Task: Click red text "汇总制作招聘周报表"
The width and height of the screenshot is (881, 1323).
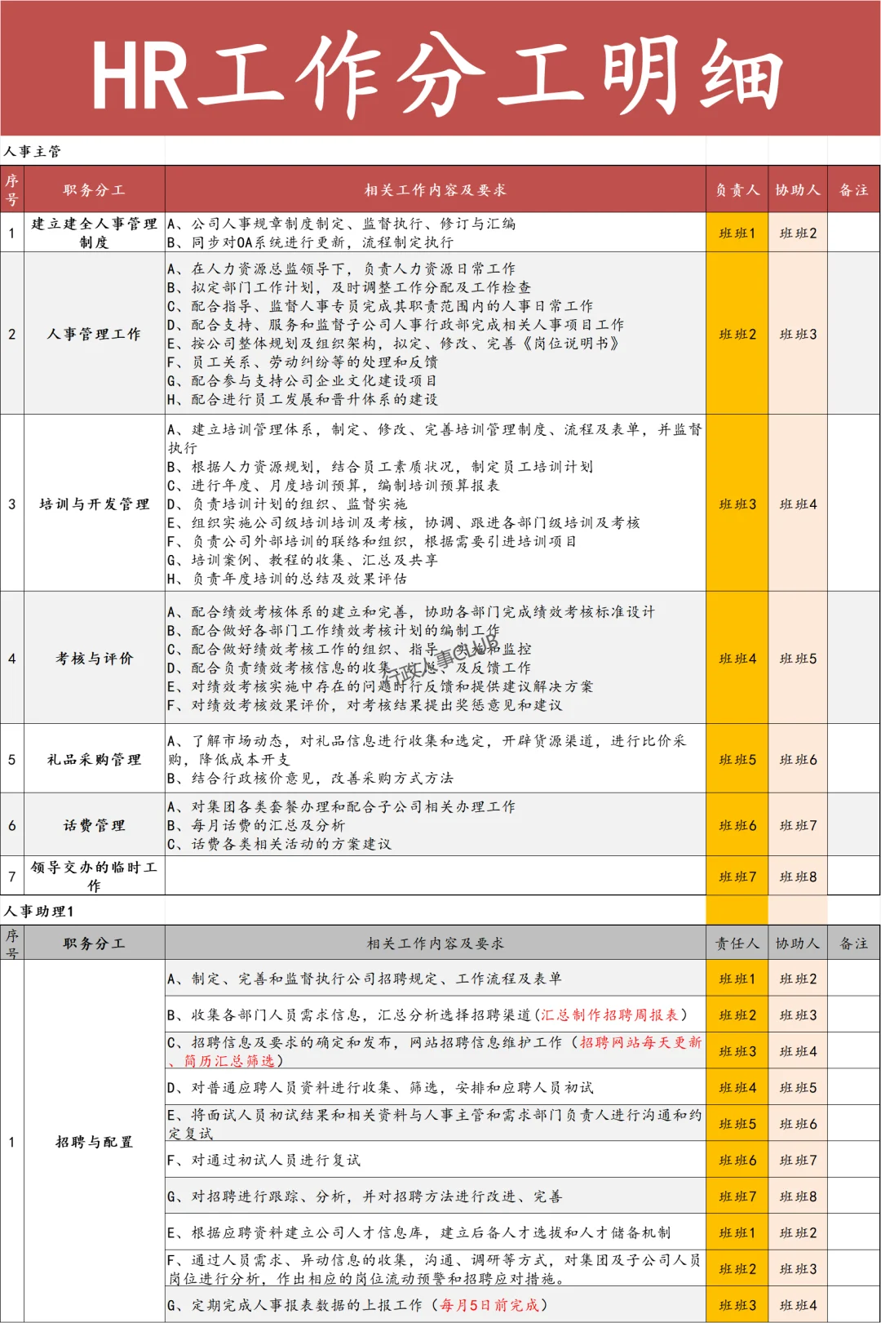Action: pos(610,1014)
